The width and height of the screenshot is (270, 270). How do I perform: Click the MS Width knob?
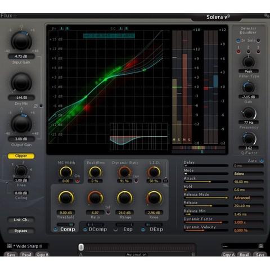click(x=66, y=172)
